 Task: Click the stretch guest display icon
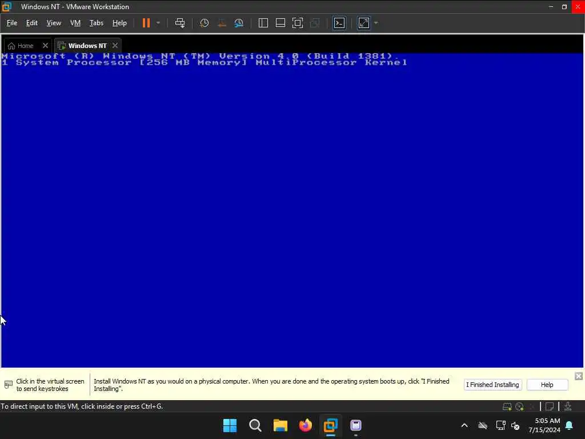tap(364, 23)
